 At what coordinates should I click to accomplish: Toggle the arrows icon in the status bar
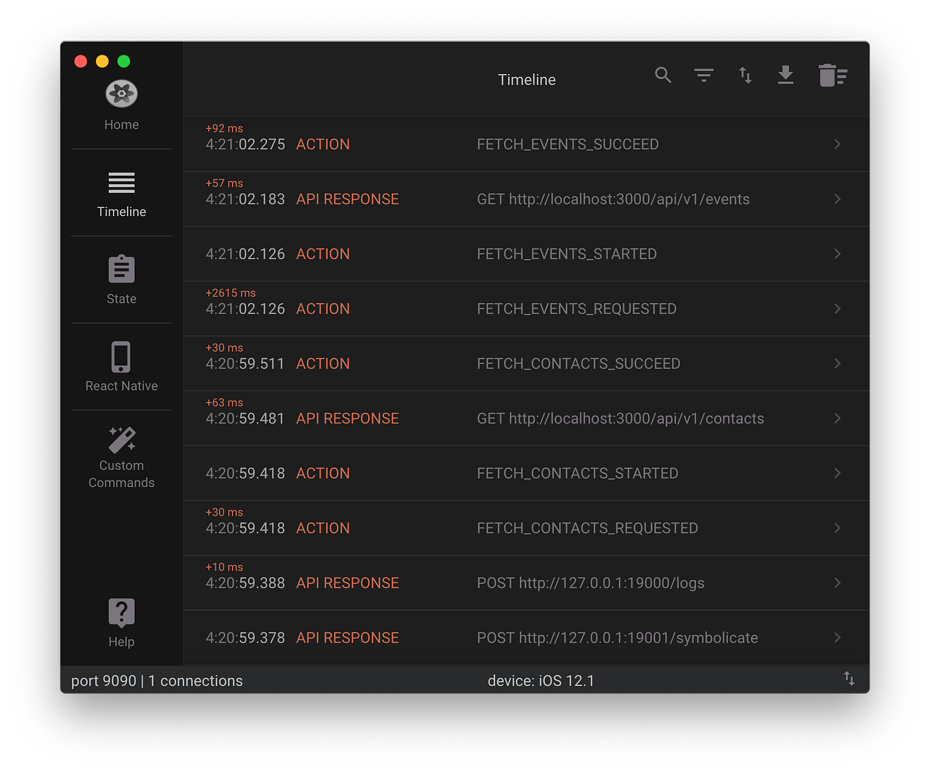(849, 679)
